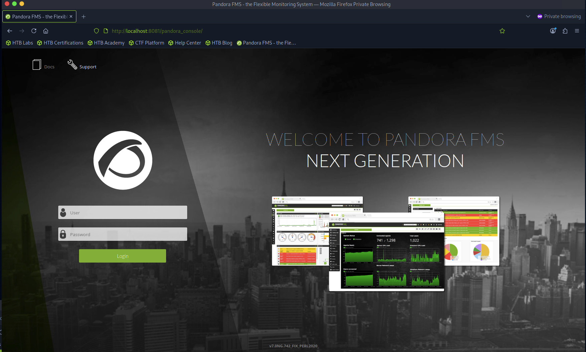Screen dimensions: 586x352
Task: Open the Firefox account profile icon
Action: [553, 31]
